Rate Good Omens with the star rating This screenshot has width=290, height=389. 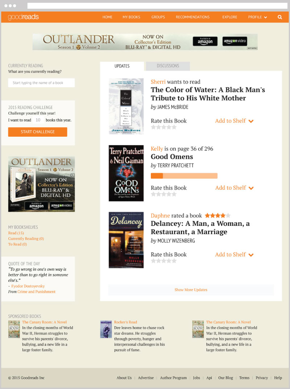coord(164,194)
